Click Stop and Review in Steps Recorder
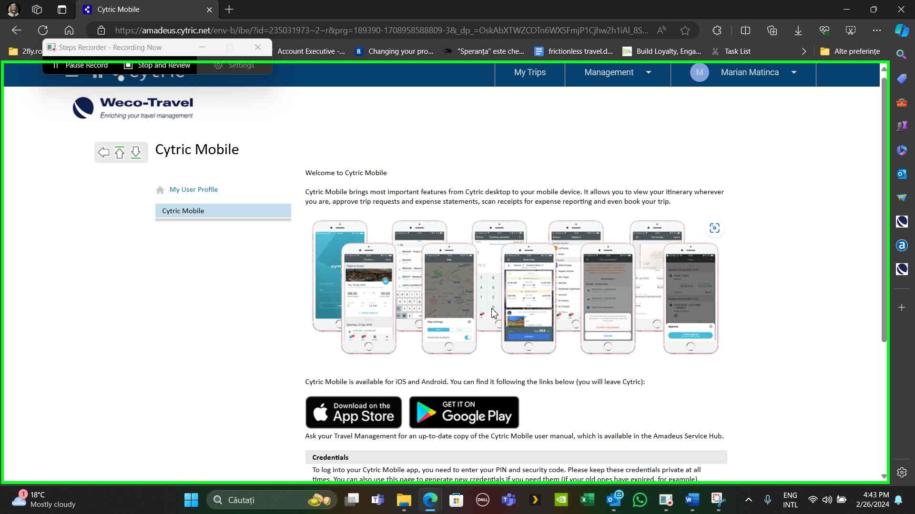Image resolution: width=915 pixels, height=514 pixels. [x=157, y=65]
